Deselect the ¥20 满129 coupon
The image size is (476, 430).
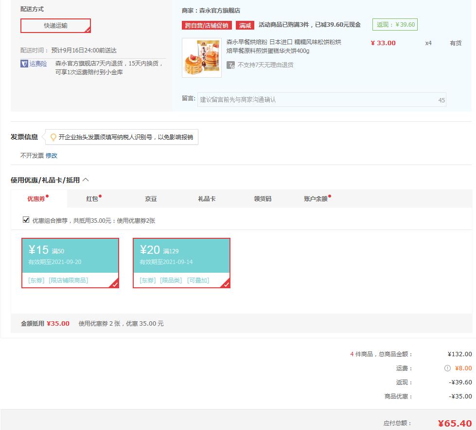tap(181, 263)
